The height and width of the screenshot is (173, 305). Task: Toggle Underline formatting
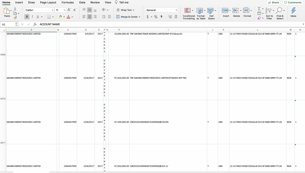(x=38, y=17)
